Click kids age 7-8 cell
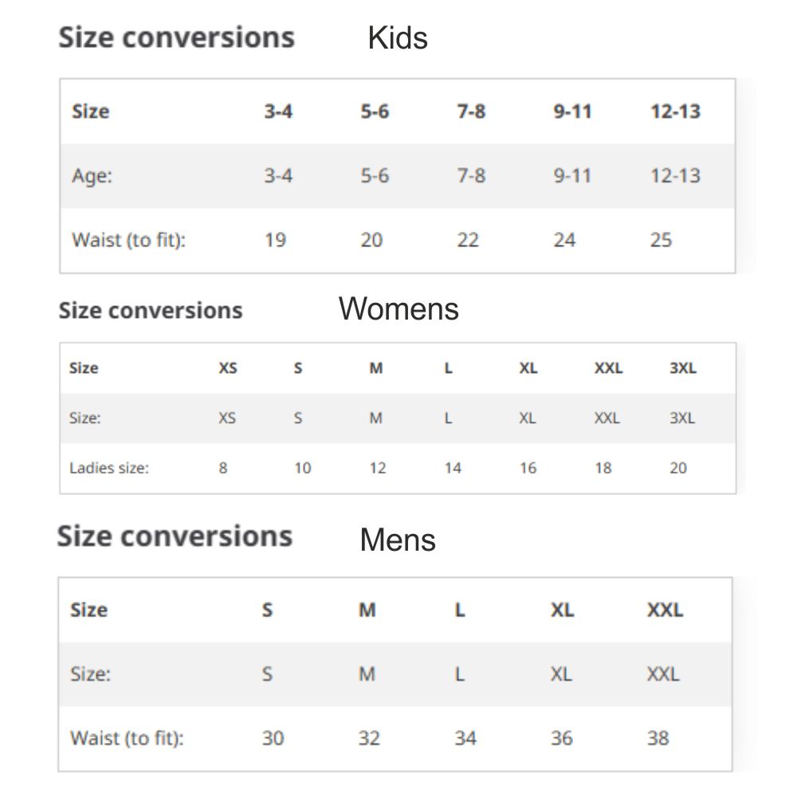 [x=471, y=175]
